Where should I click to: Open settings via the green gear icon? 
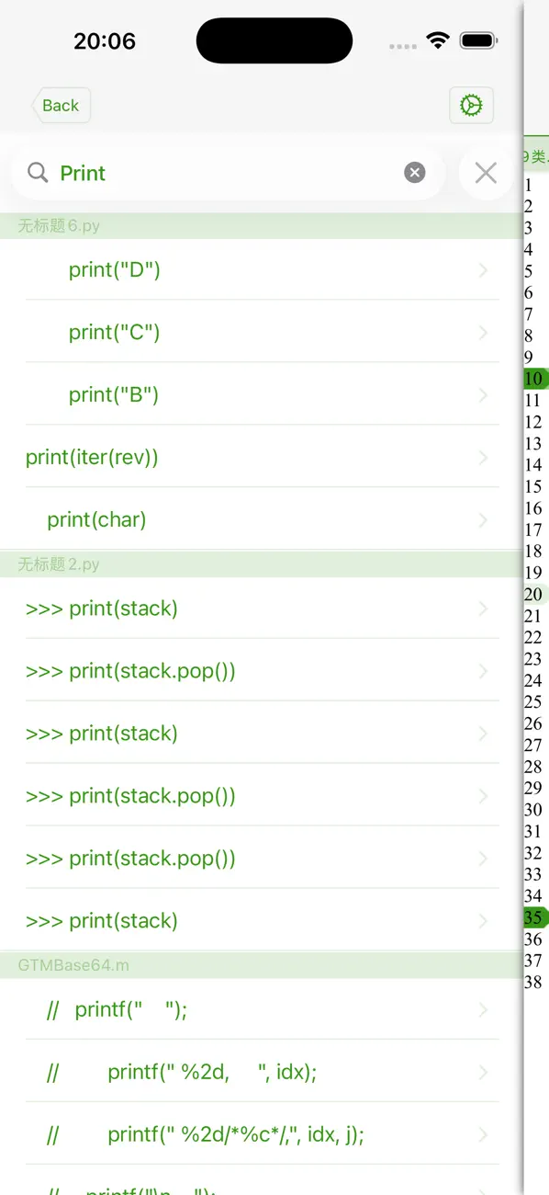471,105
